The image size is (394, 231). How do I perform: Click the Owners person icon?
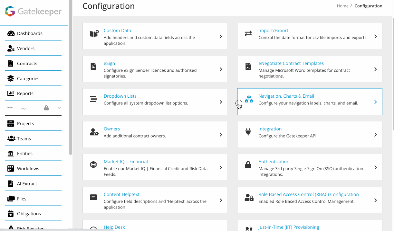click(x=94, y=132)
